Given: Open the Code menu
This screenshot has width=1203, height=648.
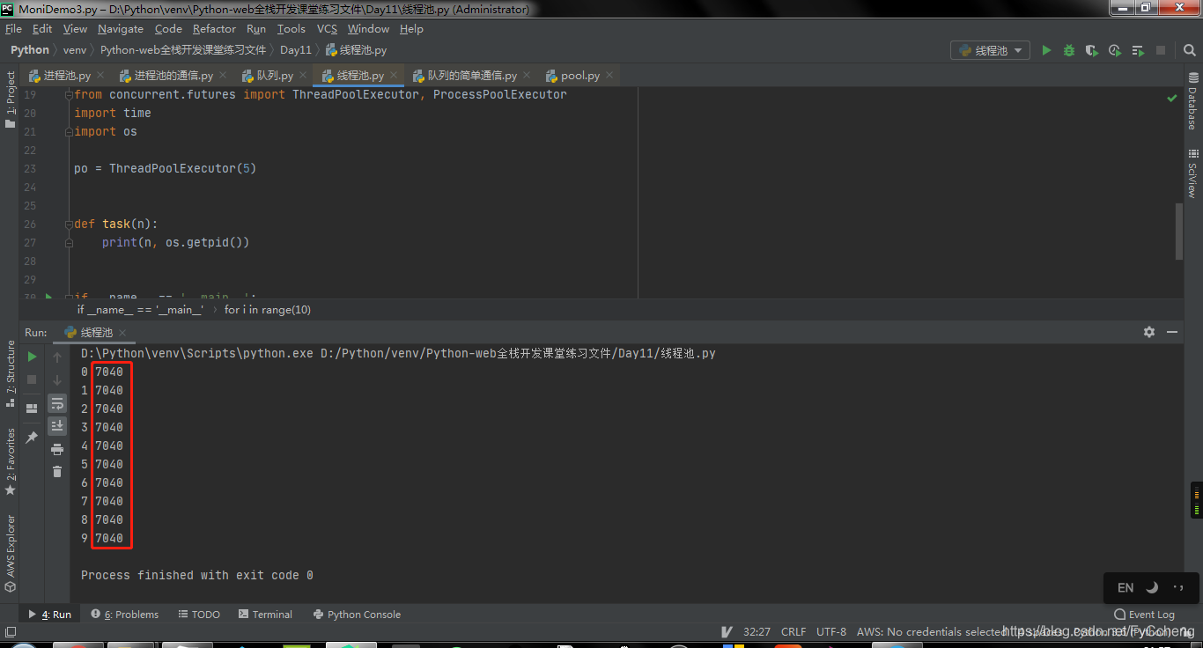Looking at the screenshot, I should coord(168,29).
